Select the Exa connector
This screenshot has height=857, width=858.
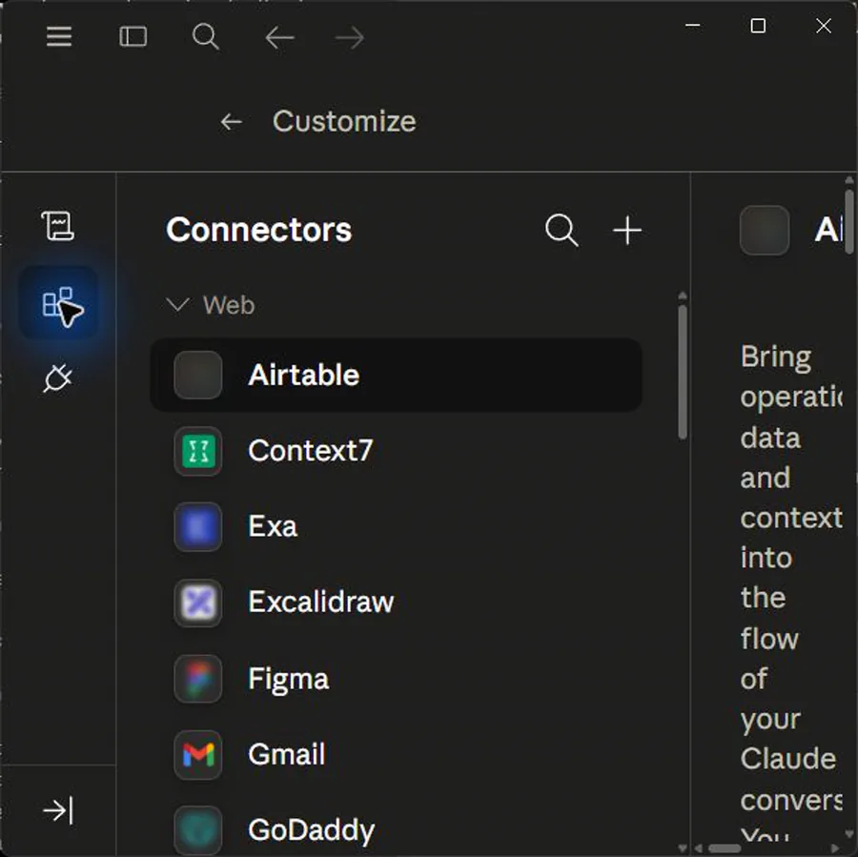[397, 526]
